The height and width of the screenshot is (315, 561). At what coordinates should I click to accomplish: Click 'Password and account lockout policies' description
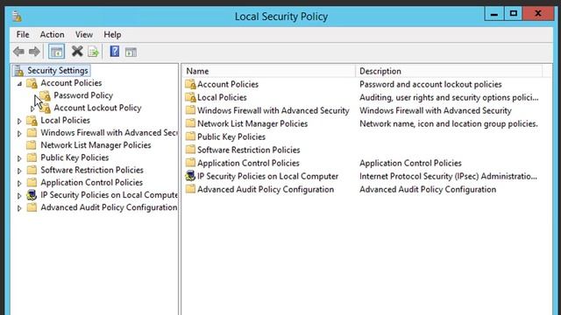[x=430, y=84]
